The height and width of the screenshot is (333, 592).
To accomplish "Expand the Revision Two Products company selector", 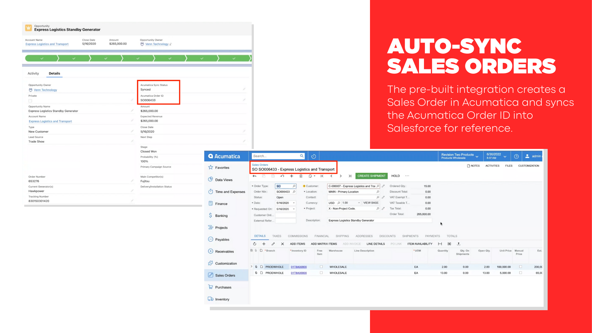I will point(477,157).
